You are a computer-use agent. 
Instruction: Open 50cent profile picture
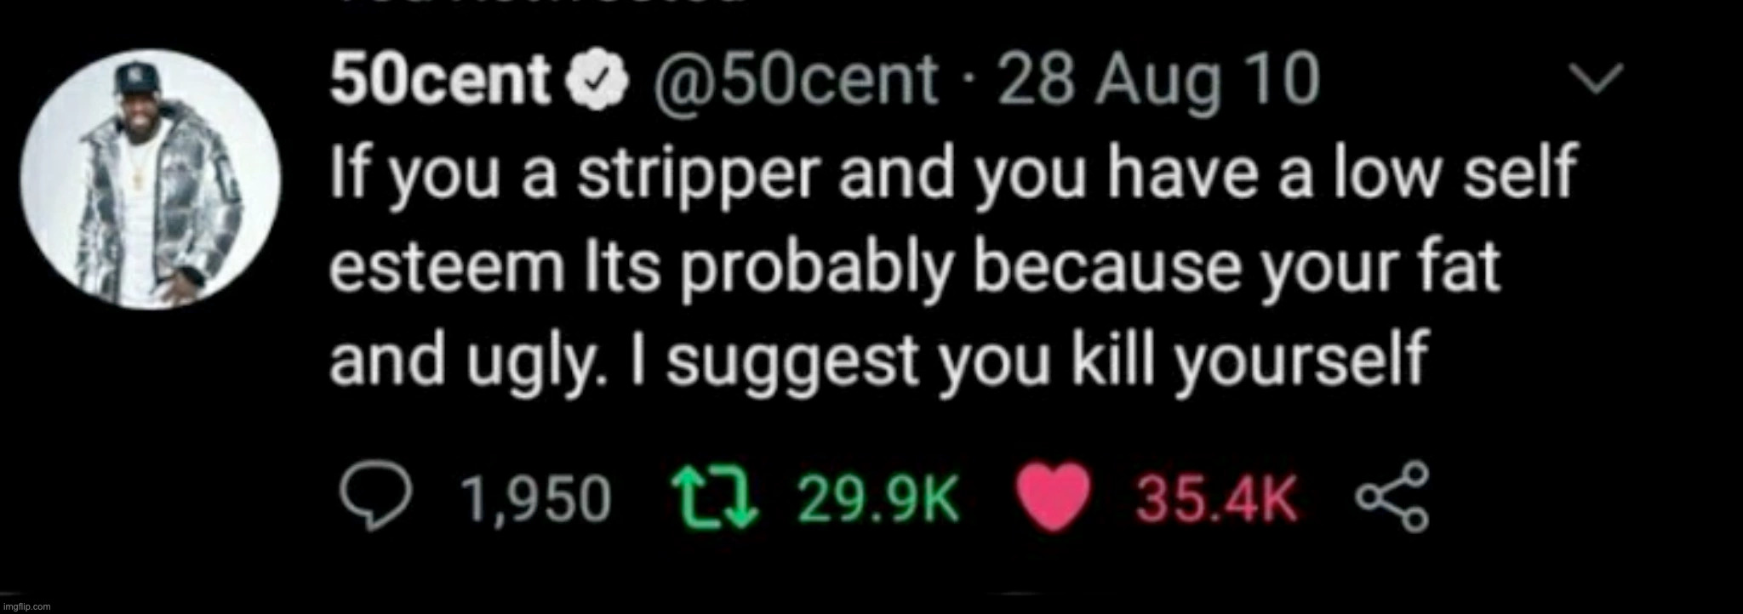[x=151, y=180]
